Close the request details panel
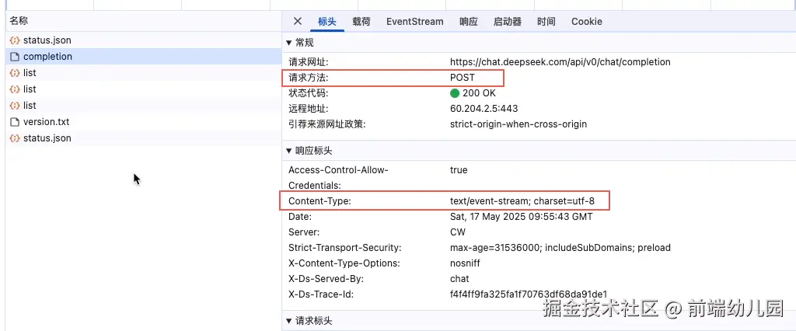The width and height of the screenshot is (796, 331). [x=297, y=21]
